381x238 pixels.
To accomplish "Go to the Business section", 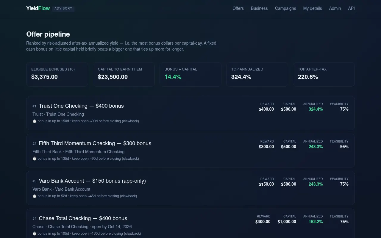I will [x=259, y=8].
